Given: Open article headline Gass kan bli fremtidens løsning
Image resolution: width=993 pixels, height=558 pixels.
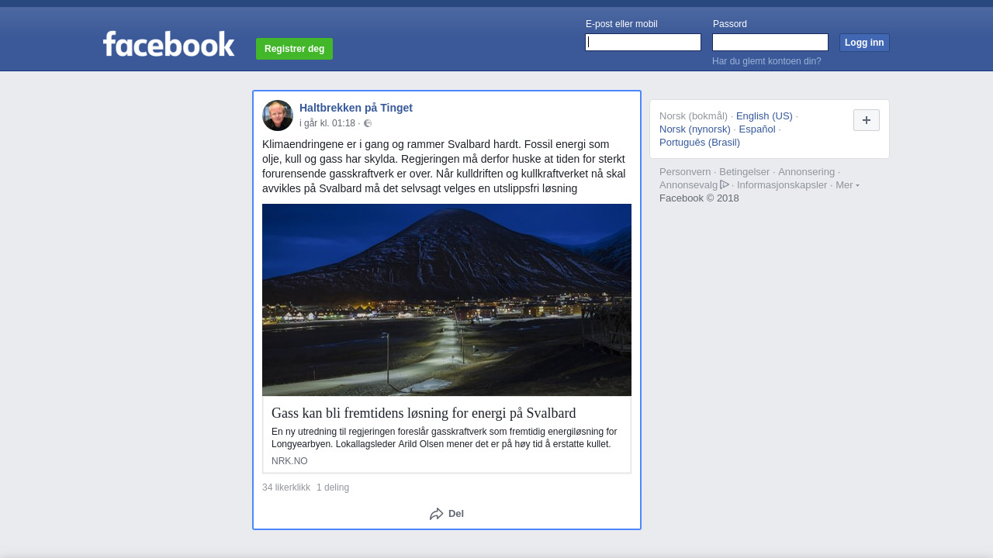Looking at the screenshot, I should coord(424,413).
